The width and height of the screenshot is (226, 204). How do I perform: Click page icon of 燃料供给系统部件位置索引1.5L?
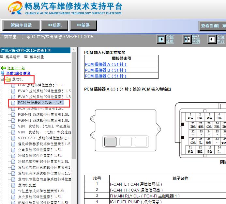point(13,203)
